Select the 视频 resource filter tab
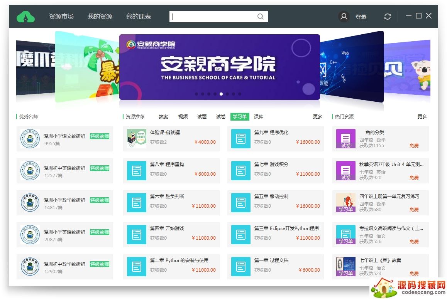 [183, 117]
